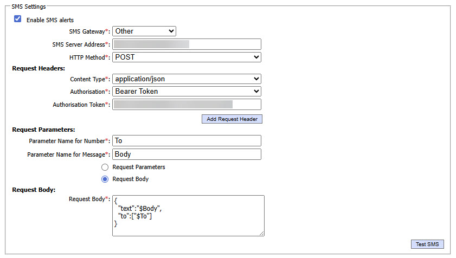Click the Request Body textarea resize handle
Viewport: 456px width, 258px height.
tap(261, 233)
